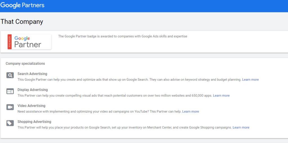Screen dimensions: 288x143
Task: Open Learn more for Shopping Advertising
Action: pyautogui.click(x=241, y=127)
